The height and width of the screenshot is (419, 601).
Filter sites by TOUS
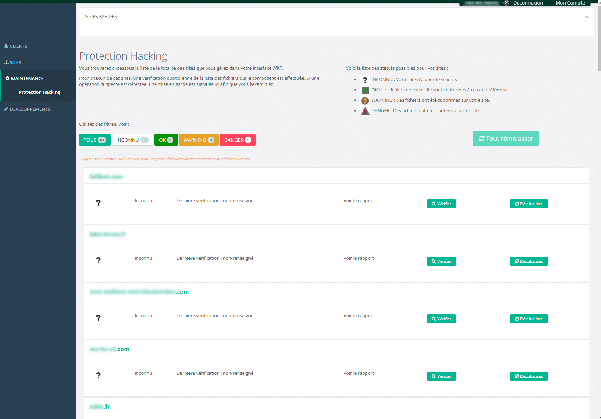coord(95,140)
